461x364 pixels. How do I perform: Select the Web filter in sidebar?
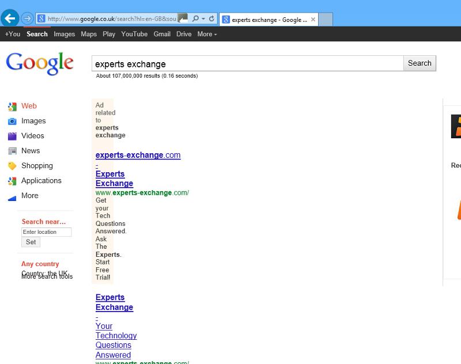[29, 106]
